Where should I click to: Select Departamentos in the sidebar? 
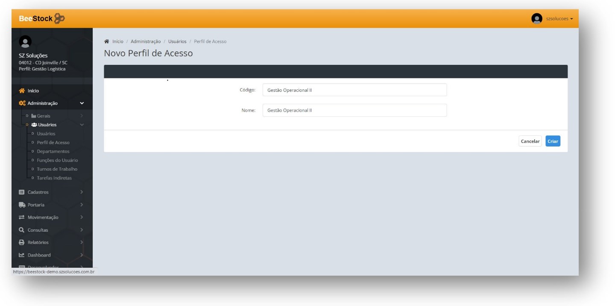click(x=53, y=152)
